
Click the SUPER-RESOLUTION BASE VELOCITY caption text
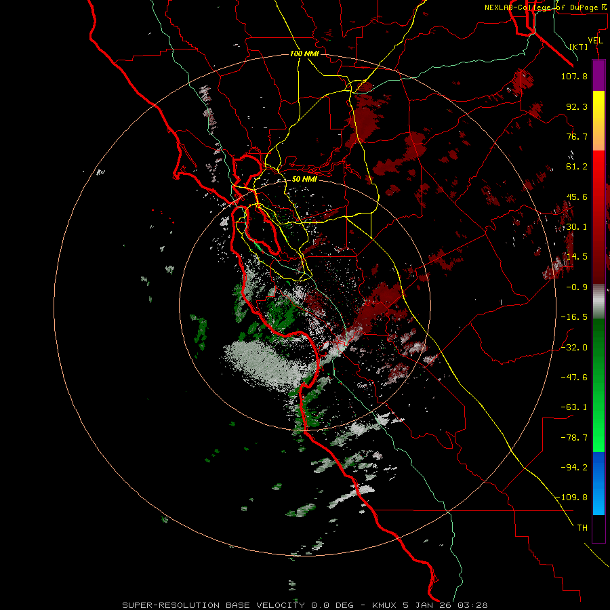213,605
